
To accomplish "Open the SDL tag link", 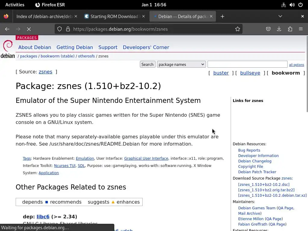I will (x=81, y=166).
